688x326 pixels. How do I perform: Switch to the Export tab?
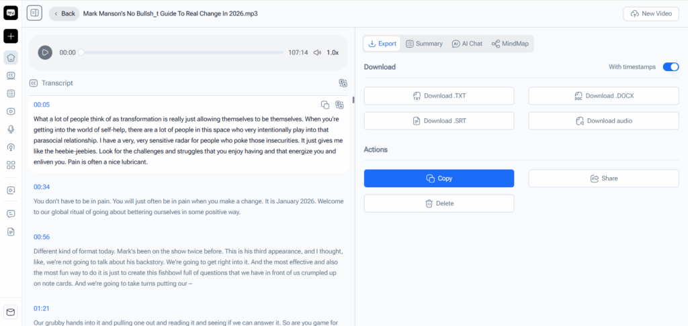382,44
